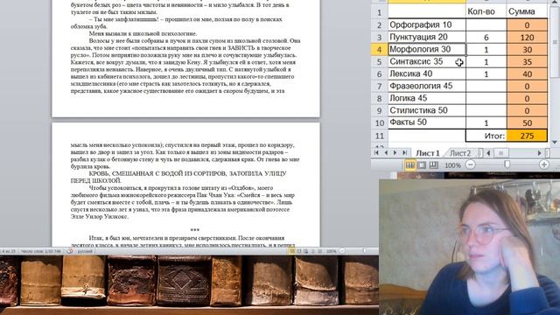Image resolution: width=560 pixels, height=315 pixels.
Task: Zoom out with Word minus button
Action: click(x=342, y=251)
